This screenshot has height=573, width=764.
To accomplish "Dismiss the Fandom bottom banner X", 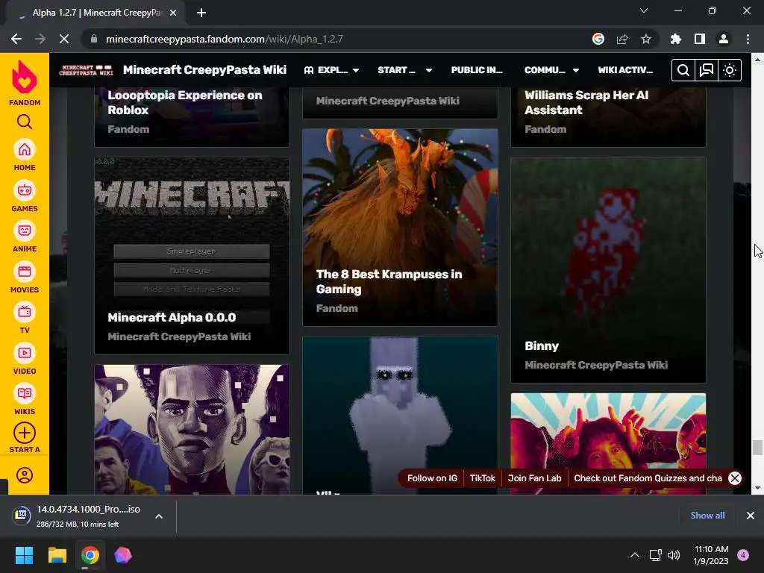I will click(x=735, y=478).
